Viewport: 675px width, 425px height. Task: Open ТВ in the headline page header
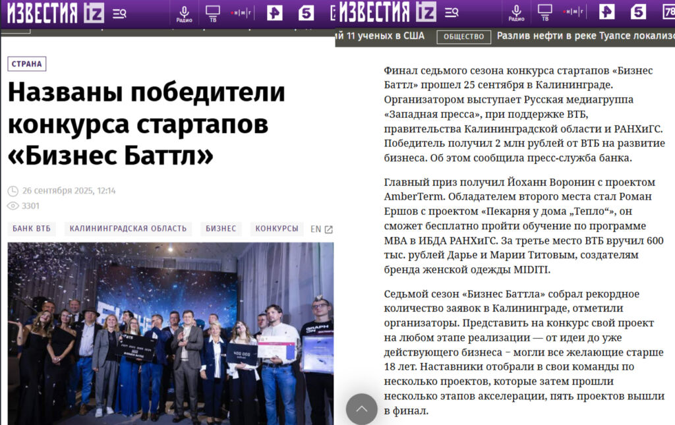point(213,14)
